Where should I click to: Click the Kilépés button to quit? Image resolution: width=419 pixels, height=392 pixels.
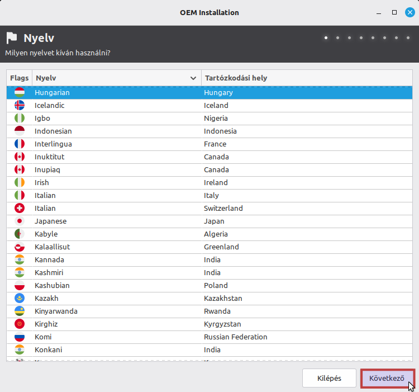pyautogui.click(x=329, y=378)
